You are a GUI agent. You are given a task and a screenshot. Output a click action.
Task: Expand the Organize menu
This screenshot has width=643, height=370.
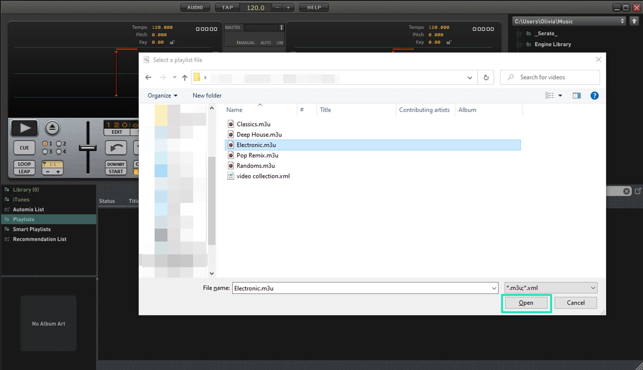[162, 95]
